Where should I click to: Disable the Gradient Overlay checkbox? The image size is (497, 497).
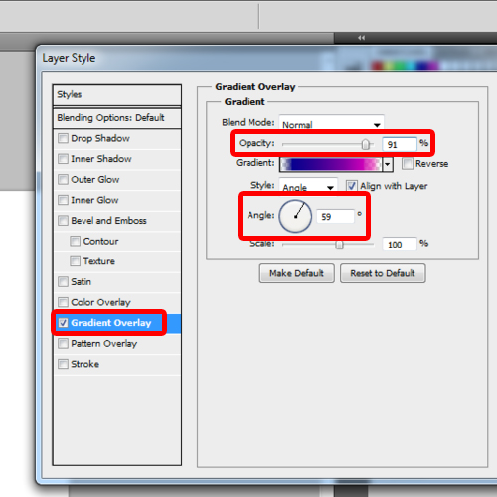pyautogui.click(x=63, y=323)
